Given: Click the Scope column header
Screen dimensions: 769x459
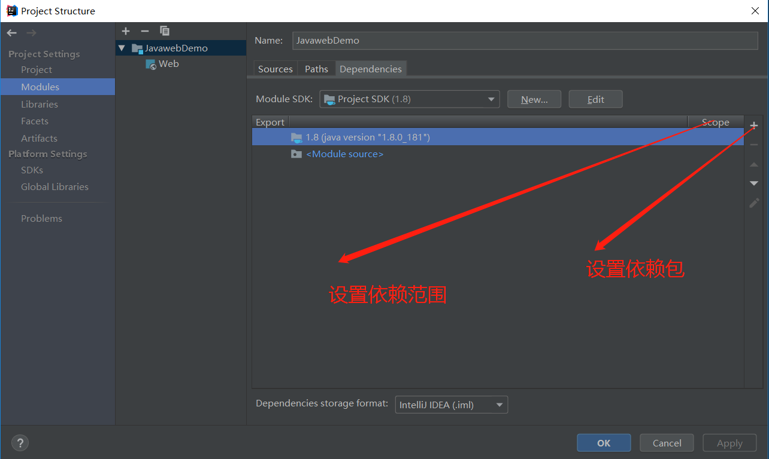Looking at the screenshot, I should [x=716, y=122].
